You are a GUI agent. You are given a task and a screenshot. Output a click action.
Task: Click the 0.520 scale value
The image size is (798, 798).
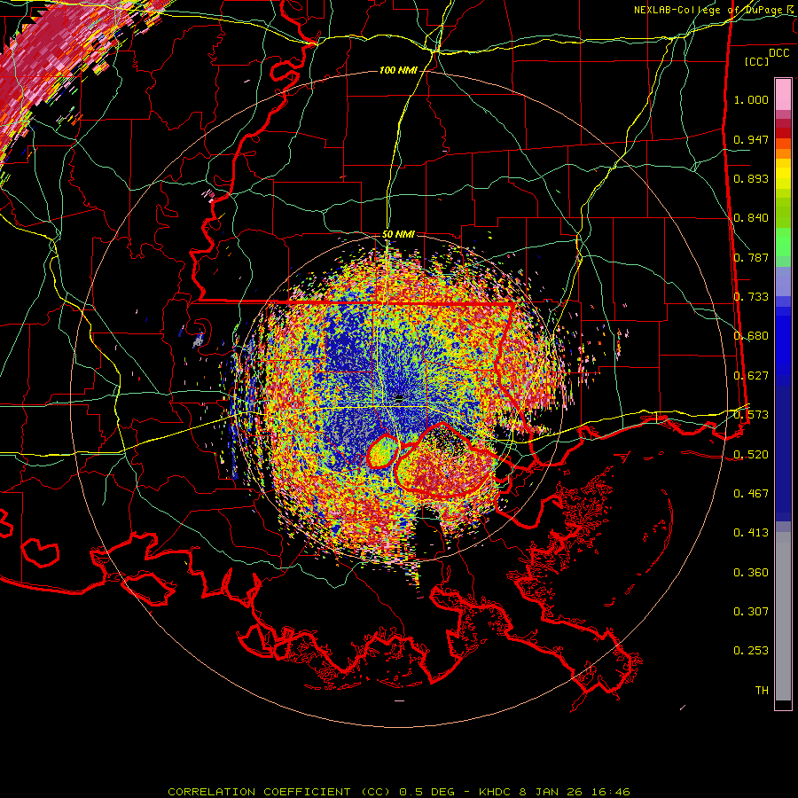coord(751,455)
